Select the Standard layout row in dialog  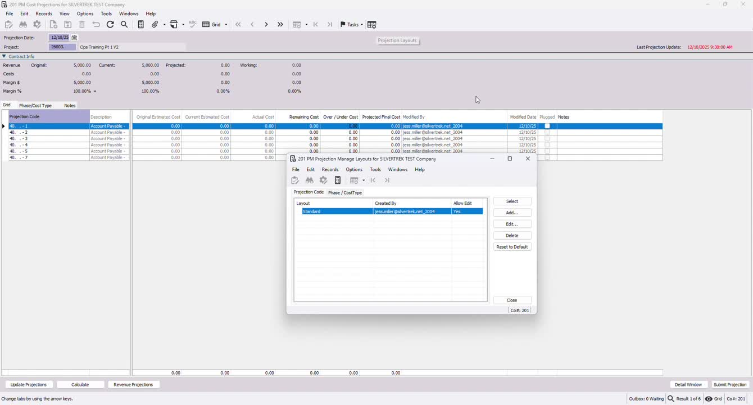[392, 211]
